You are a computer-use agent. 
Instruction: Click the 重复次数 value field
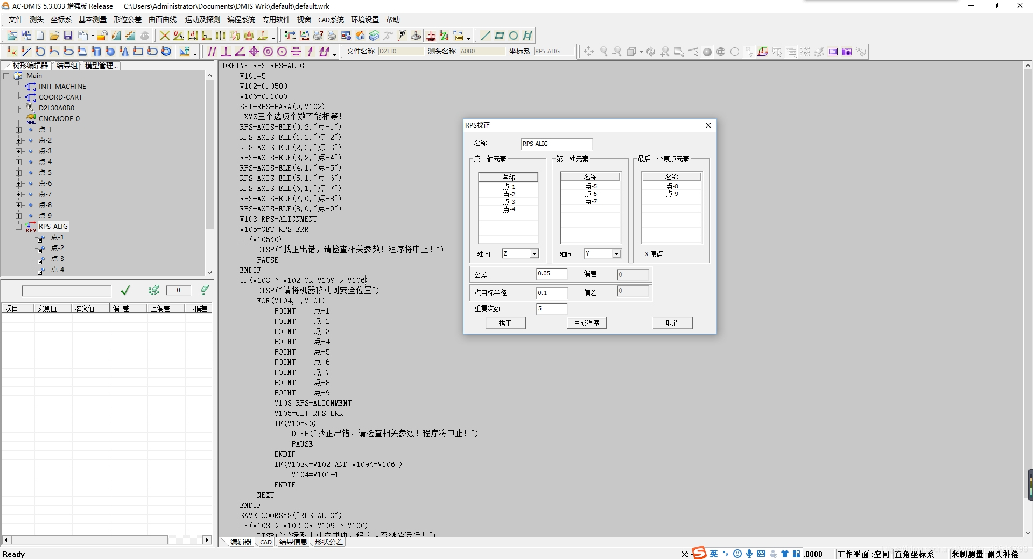(x=552, y=308)
